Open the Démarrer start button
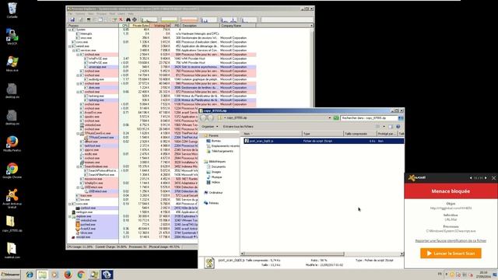 (x=10, y=275)
